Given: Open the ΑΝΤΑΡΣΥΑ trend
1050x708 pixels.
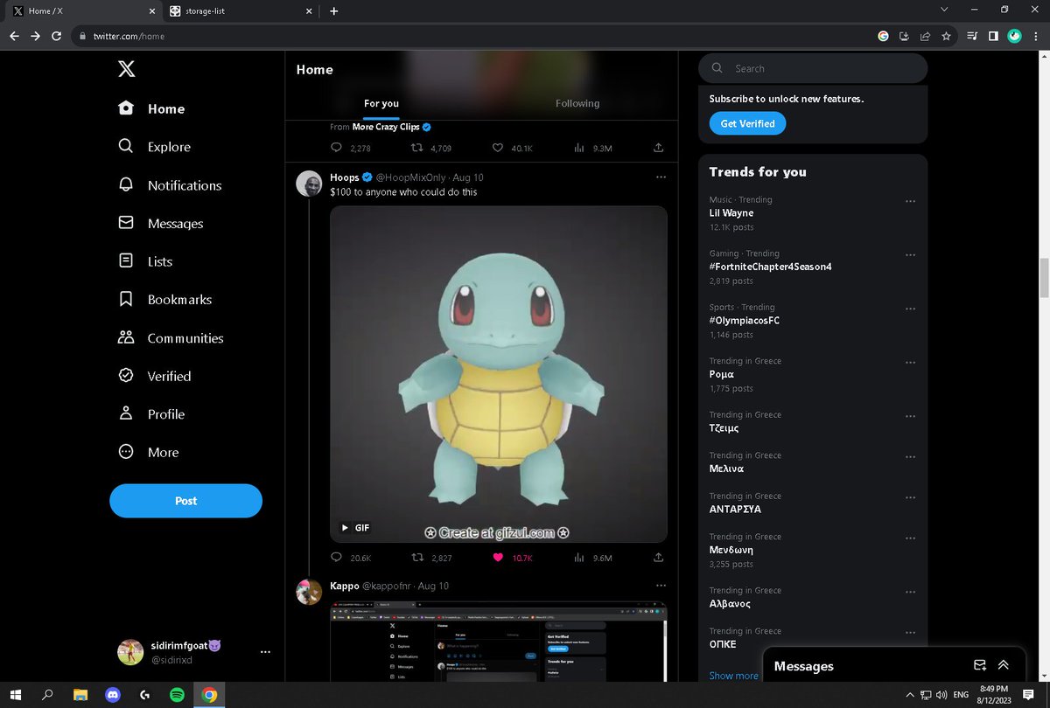Looking at the screenshot, I should [x=735, y=509].
